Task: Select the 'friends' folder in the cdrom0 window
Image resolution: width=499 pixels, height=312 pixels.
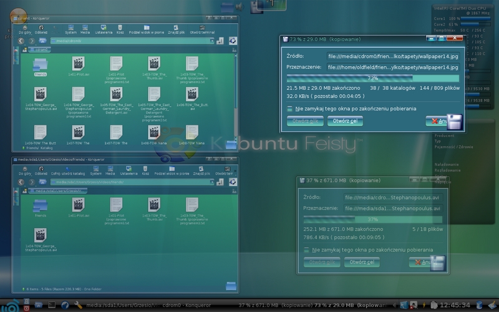Action: coord(41,67)
